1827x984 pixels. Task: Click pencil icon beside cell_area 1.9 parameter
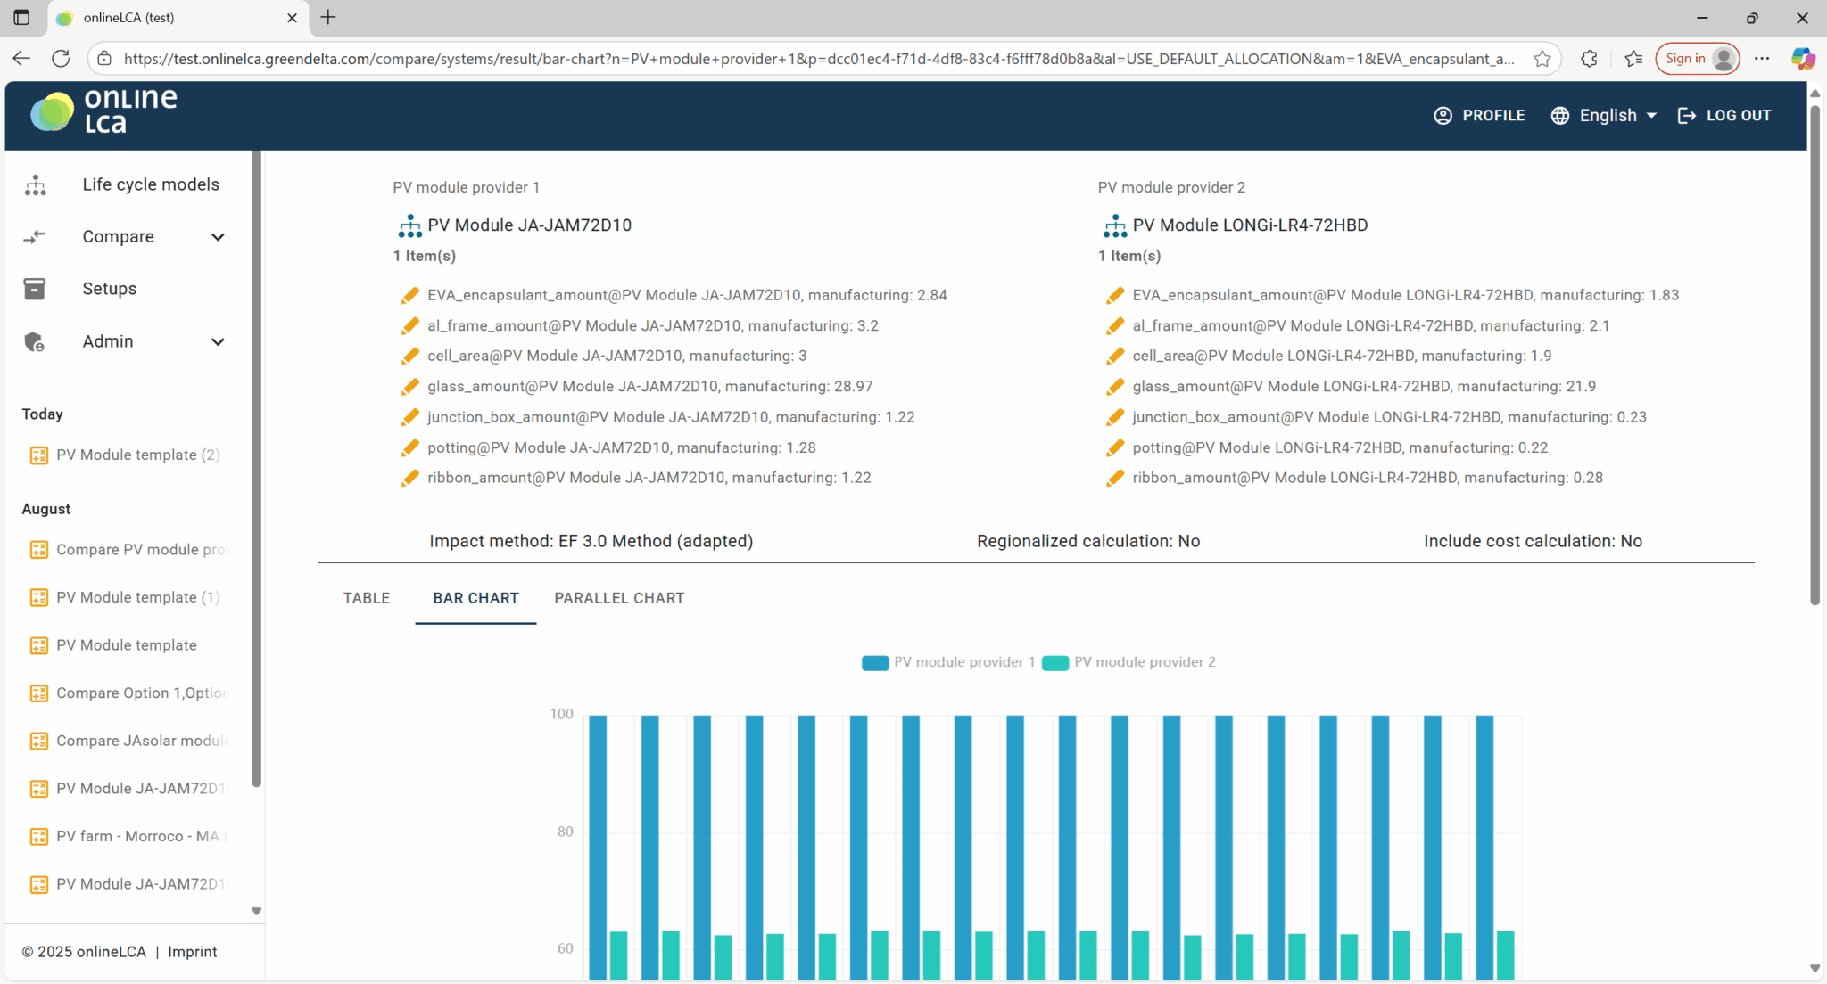point(1115,357)
